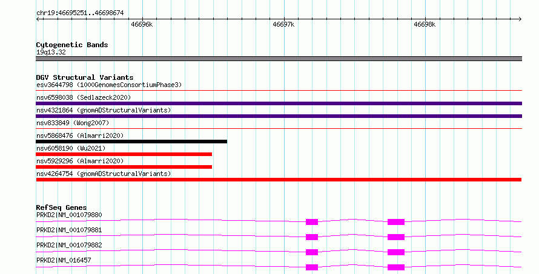This screenshot has width=539, height=274.
Task: Select the Cytogenetic Bands track title
Action: (x=72, y=45)
